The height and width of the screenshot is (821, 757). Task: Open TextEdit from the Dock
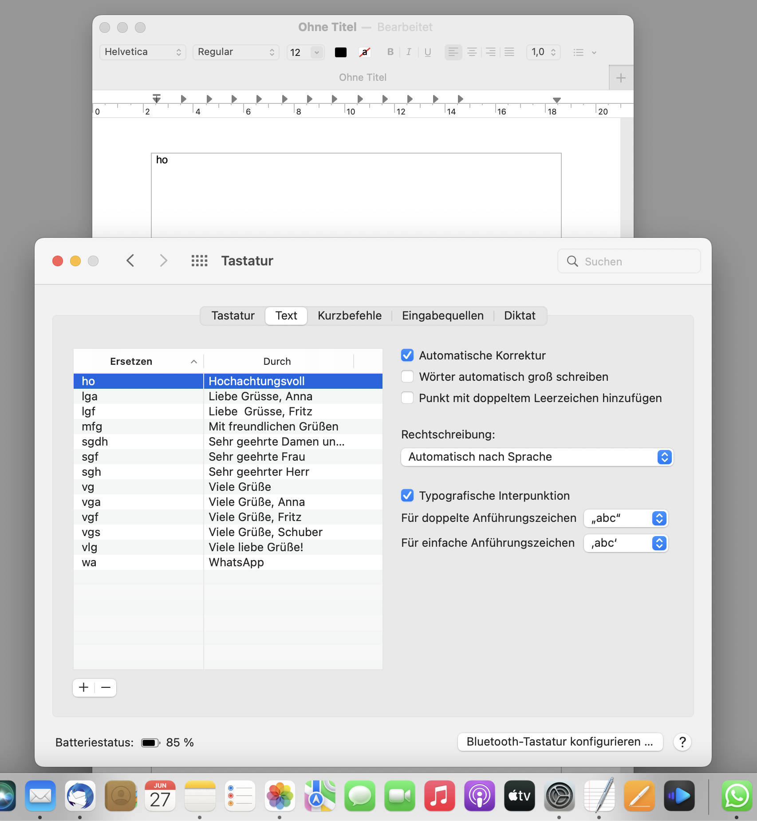click(x=599, y=796)
